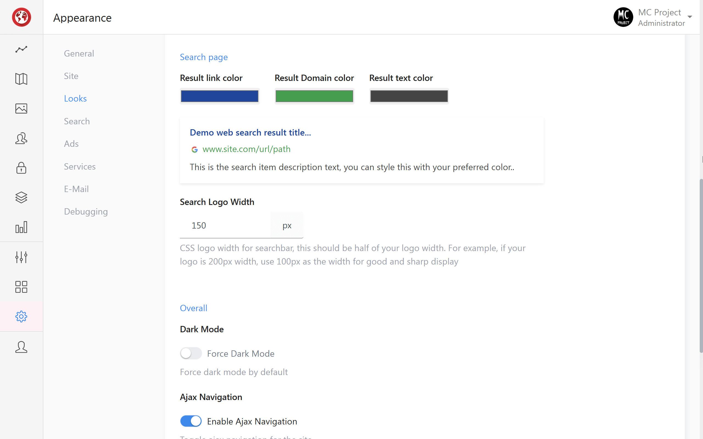
Task: Click the users group sidebar icon
Action: pyautogui.click(x=21, y=139)
